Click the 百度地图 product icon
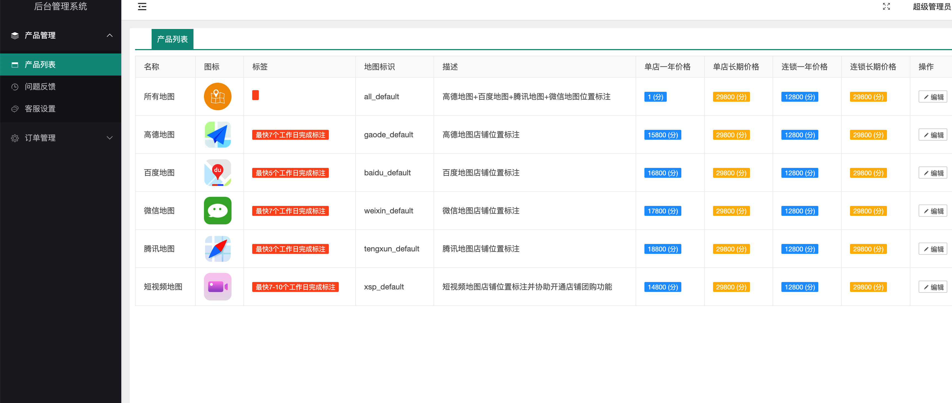Image resolution: width=952 pixels, height=403 pixels. pyautogui.click(x=217, y=173)
